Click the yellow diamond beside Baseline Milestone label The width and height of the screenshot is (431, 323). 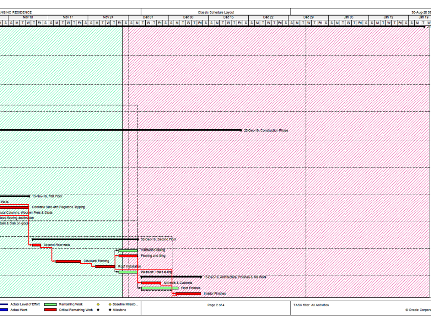(x=110, y=304)
